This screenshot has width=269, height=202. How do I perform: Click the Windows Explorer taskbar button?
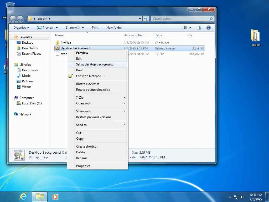tap(40, 197)
